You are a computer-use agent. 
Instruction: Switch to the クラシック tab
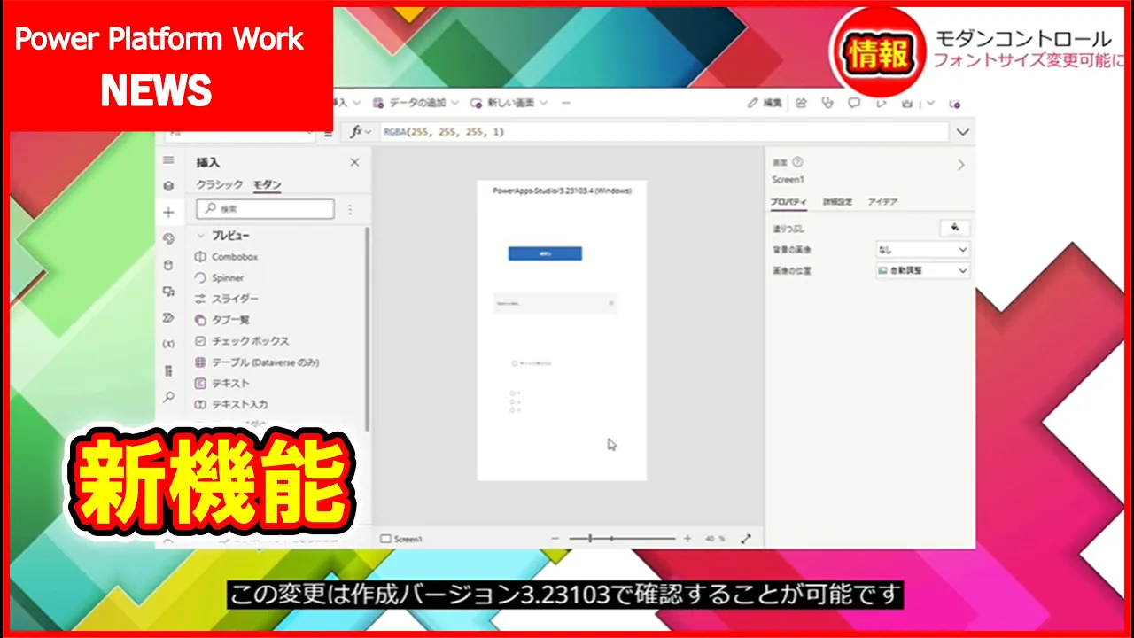(219, 184)
